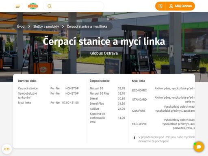Click Čerpací stanice a mycí linka breadcrumb
The width and height of the screenshot is (208, 156).
click(x=87, y=26)
